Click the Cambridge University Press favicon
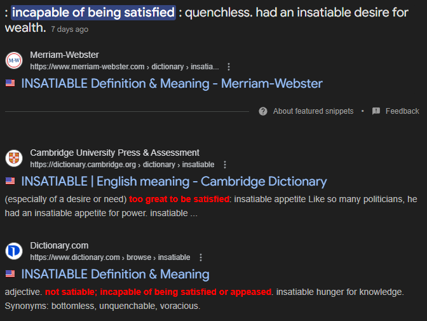The image size is (427, 321). click(13, 158)
